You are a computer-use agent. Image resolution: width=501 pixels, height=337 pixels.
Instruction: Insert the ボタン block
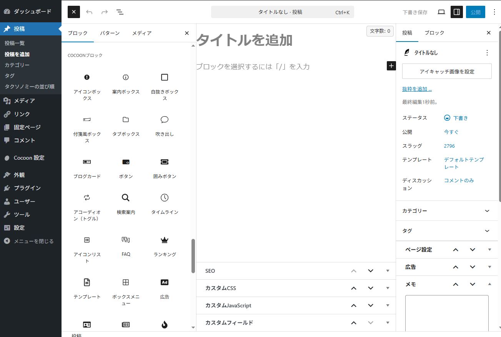coord(126,168)
